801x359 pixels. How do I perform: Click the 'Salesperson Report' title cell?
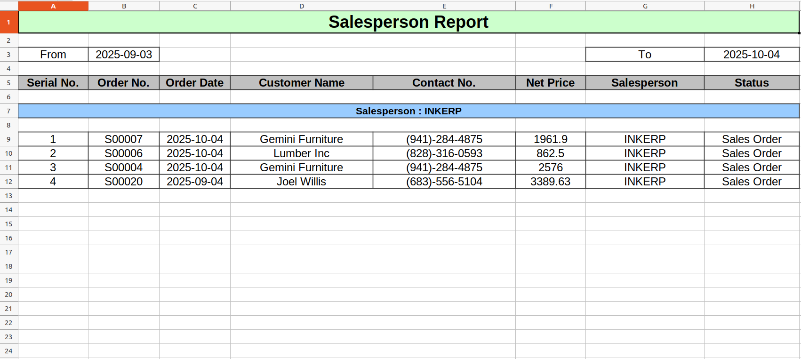click(x=409, y=22)
